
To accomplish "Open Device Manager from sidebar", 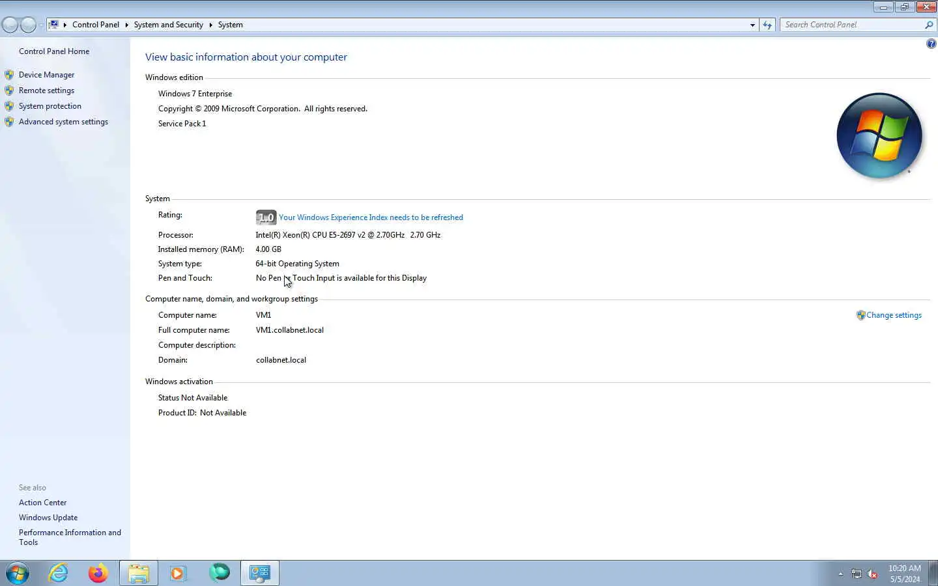I will (46, 75).
